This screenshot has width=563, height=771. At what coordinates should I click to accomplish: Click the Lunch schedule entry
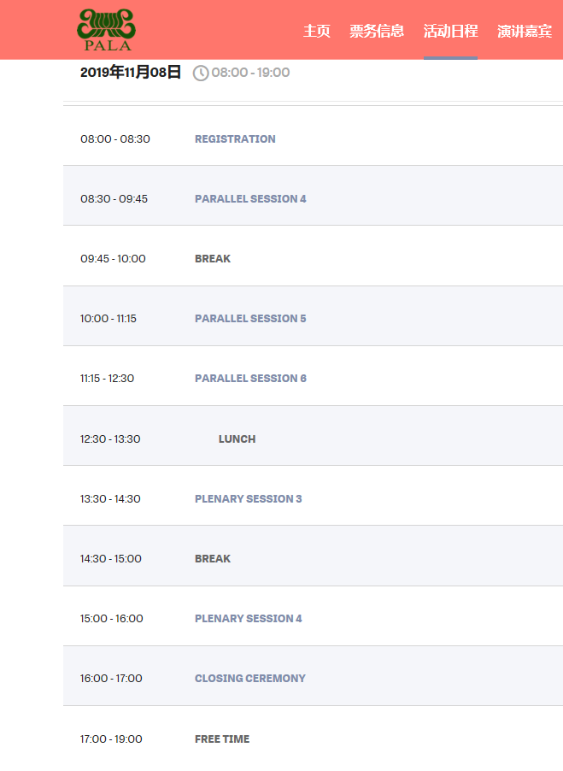click(x=237, y=439)
